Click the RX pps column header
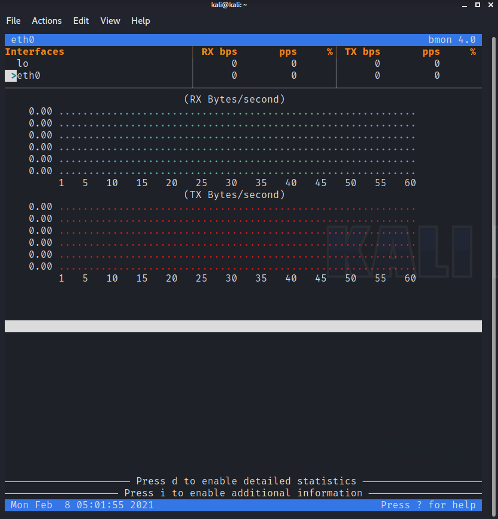This screenshot has width=498, height=519. coord(288,52)
